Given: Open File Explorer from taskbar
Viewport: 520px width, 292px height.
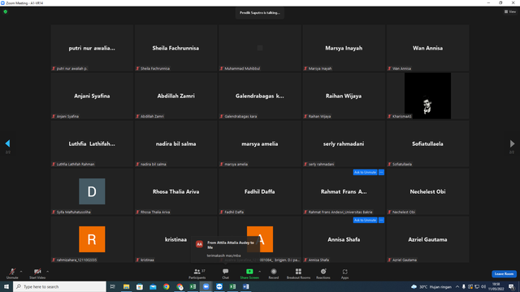Looking at the screenshot, I should tap(127, 286).
